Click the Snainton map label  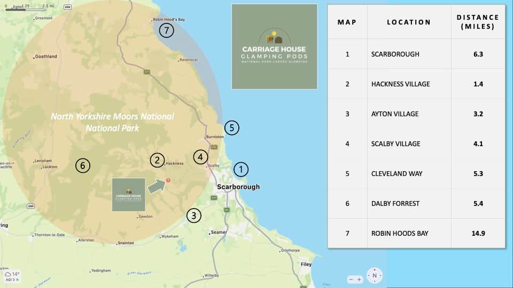pyautogui.click(x=126, y=243)
